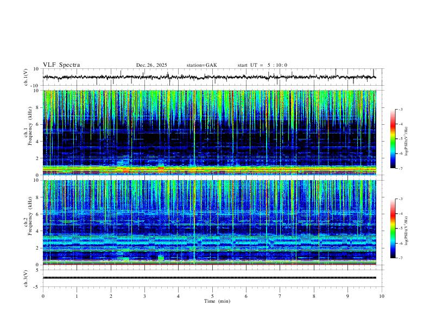Click the 'station=GAK' label
The height and width of the screenshot is (332, 430).
click(201, 65)
